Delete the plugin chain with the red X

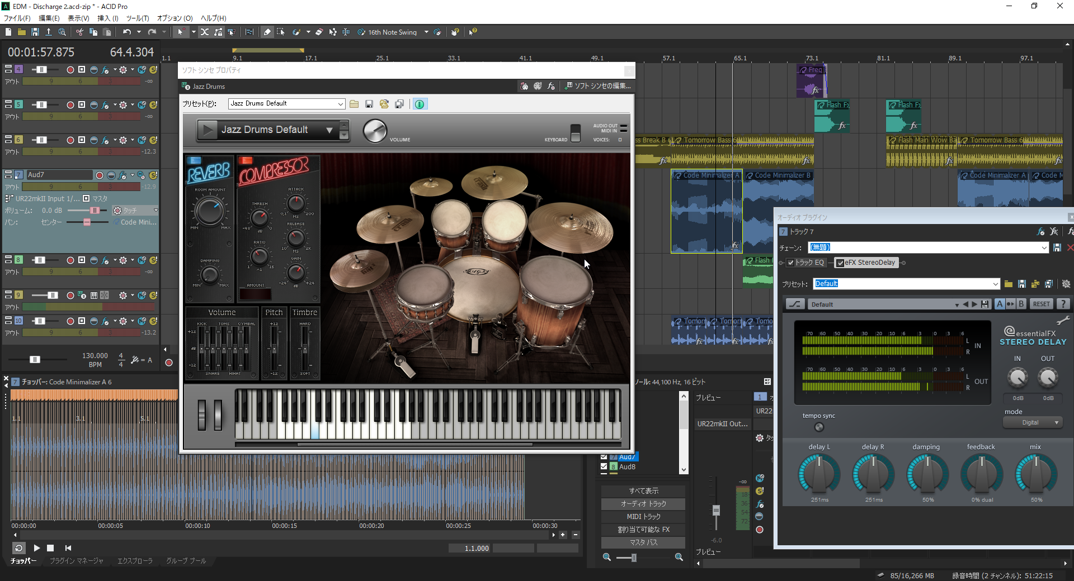(1070, 247)
